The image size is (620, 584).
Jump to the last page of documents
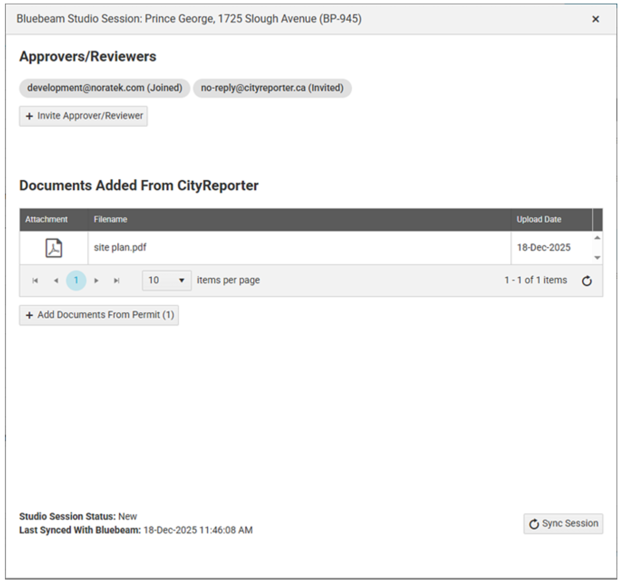117,281
